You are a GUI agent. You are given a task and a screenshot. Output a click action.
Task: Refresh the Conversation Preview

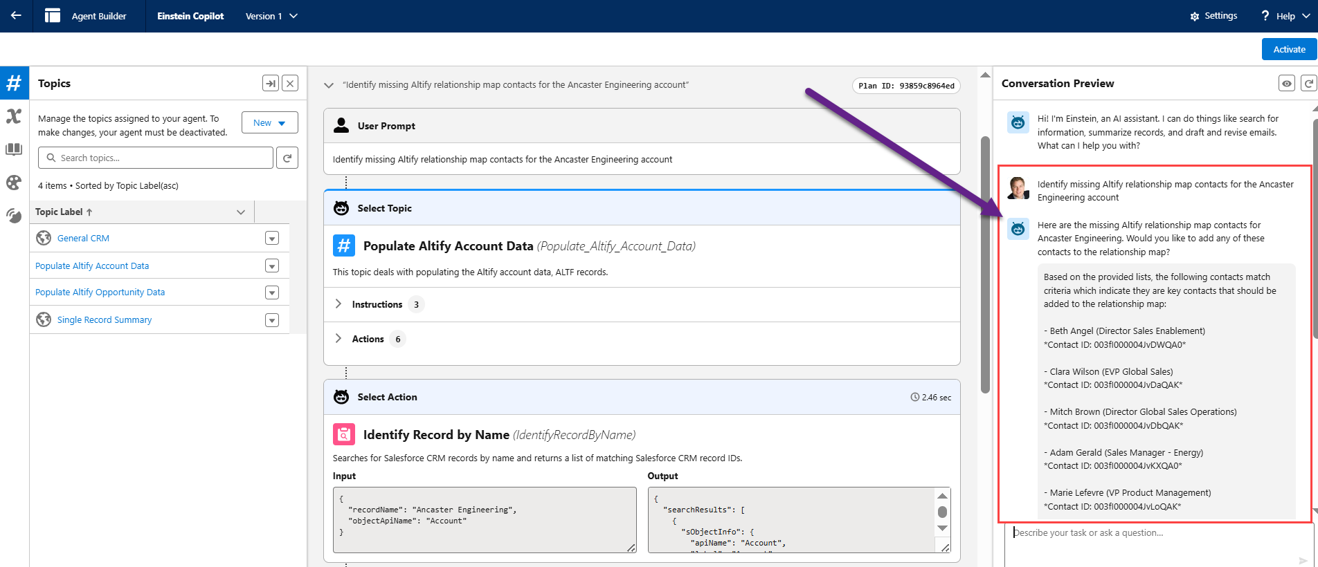(1308, 84)
